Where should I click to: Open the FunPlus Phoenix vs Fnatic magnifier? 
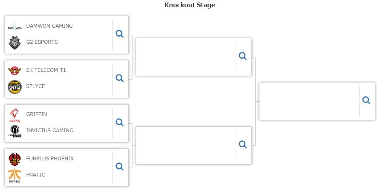tap(119, 167)
